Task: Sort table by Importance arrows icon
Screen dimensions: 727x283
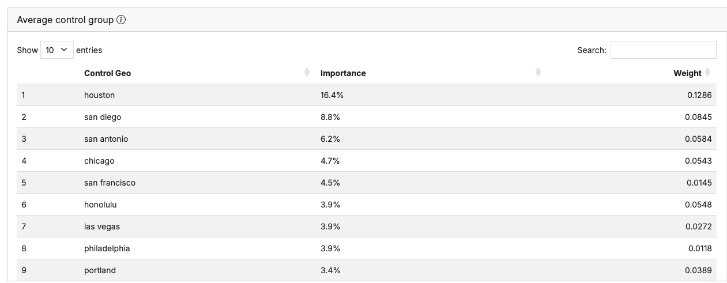Action: pyautogui.click(x=538, y=73)
